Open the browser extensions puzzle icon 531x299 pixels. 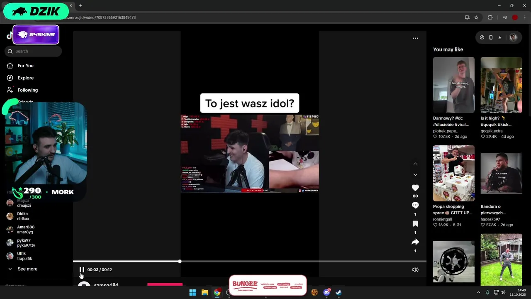[490, 17]
